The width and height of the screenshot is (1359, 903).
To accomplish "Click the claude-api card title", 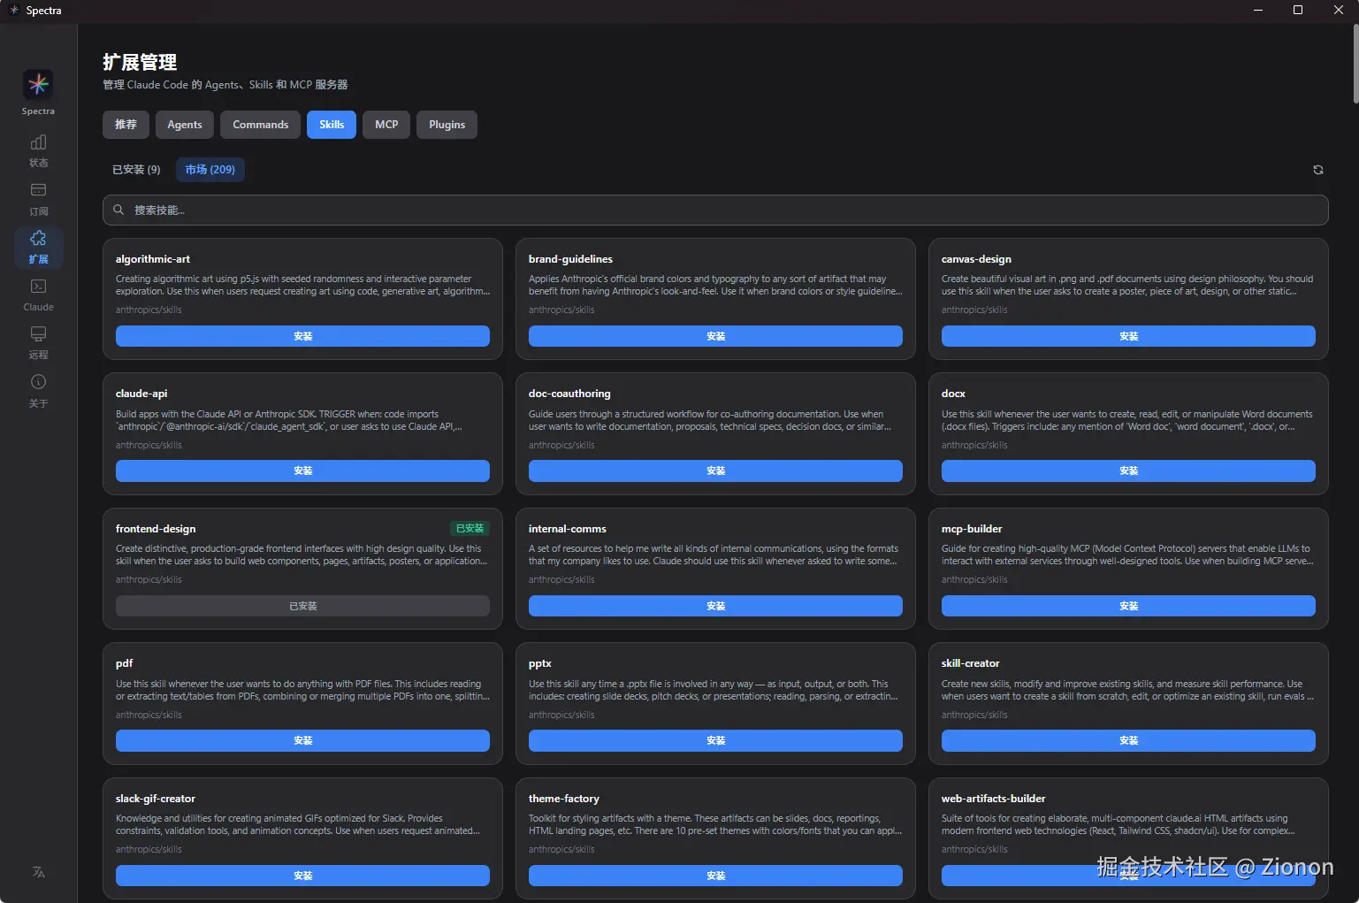I will 141,394.
